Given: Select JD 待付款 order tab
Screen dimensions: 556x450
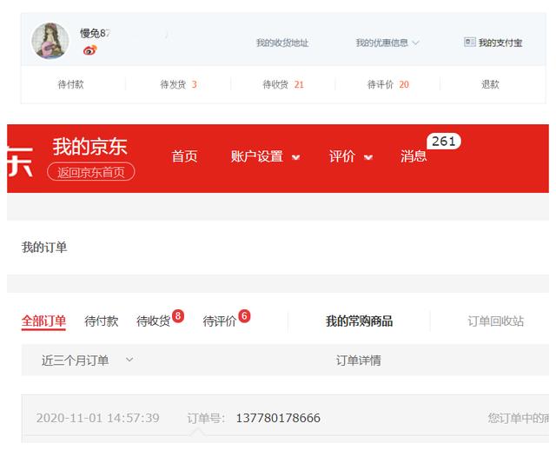Looking at the screenshot, I should (102, 321).
